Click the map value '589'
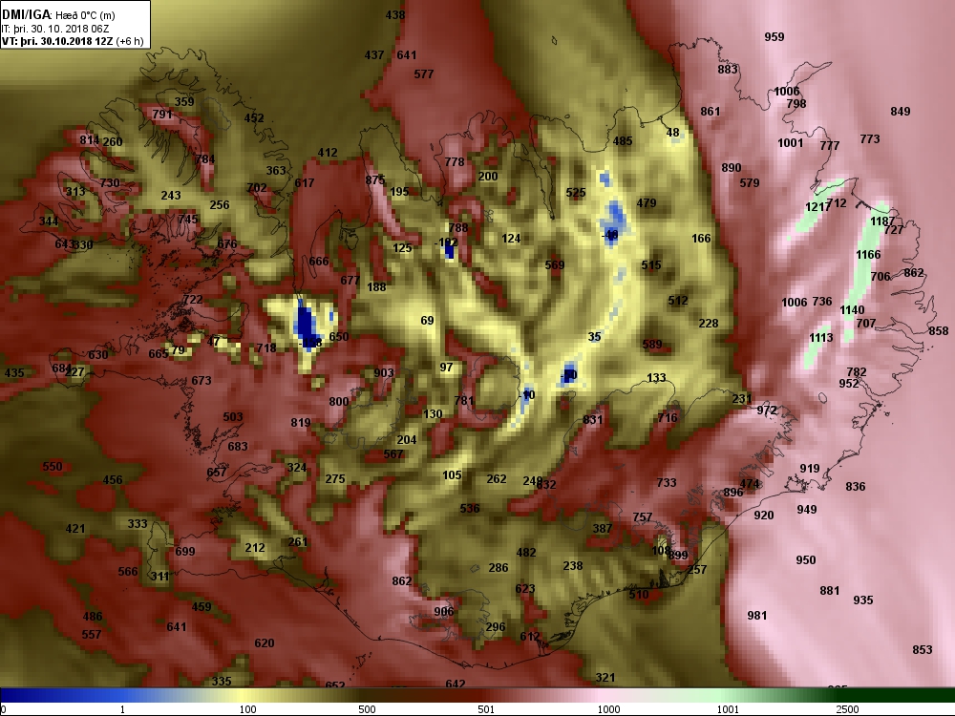955x716 pixels. (x=651, y=345)
